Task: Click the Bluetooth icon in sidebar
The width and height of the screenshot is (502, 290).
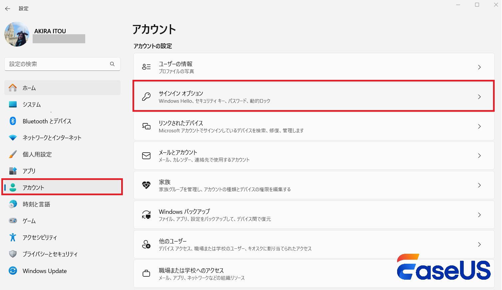Action: [x=13, y=121]
